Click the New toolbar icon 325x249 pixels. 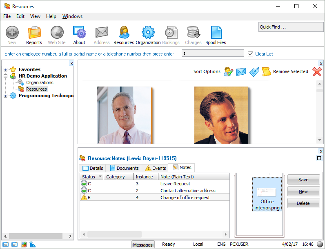(12, 32)
